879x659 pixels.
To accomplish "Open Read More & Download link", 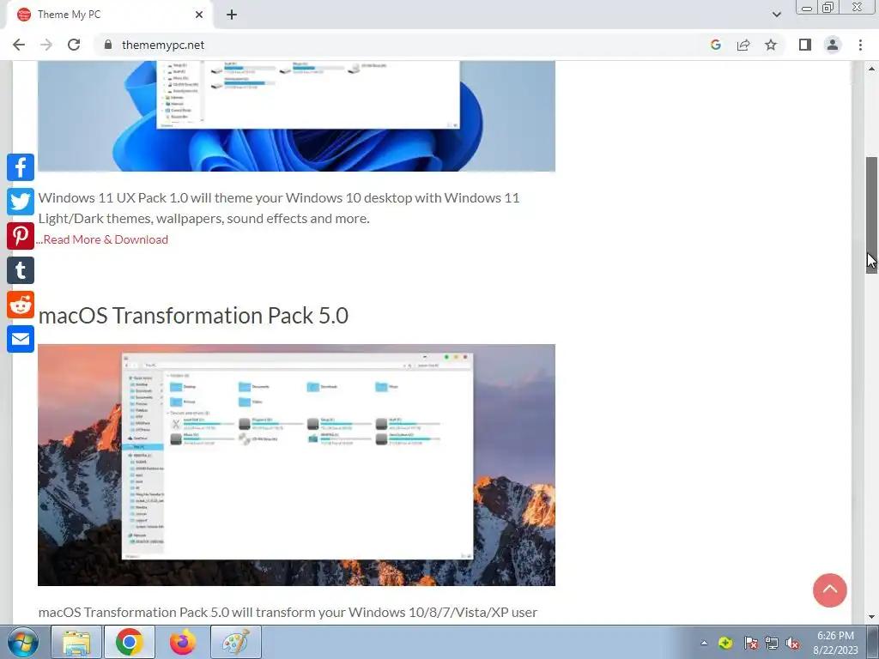I will point(103,240).
